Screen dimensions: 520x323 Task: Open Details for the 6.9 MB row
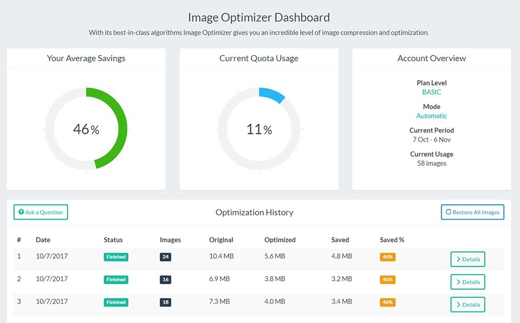coord(467,282)
